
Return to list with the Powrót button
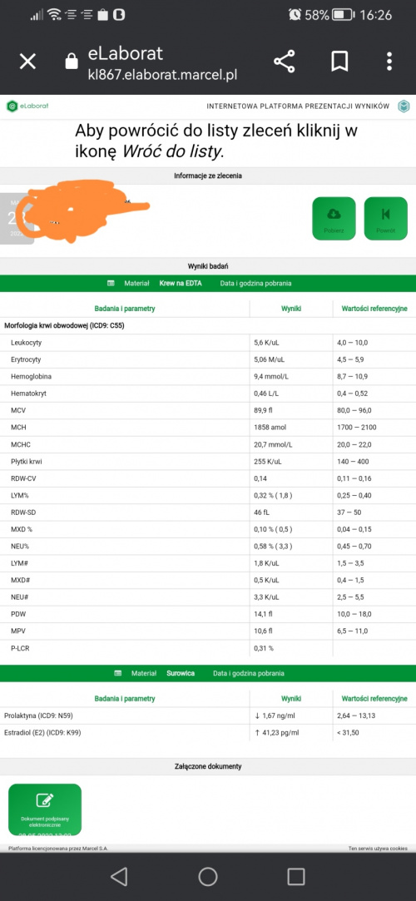pyautogui.click(x=385, y=218)
